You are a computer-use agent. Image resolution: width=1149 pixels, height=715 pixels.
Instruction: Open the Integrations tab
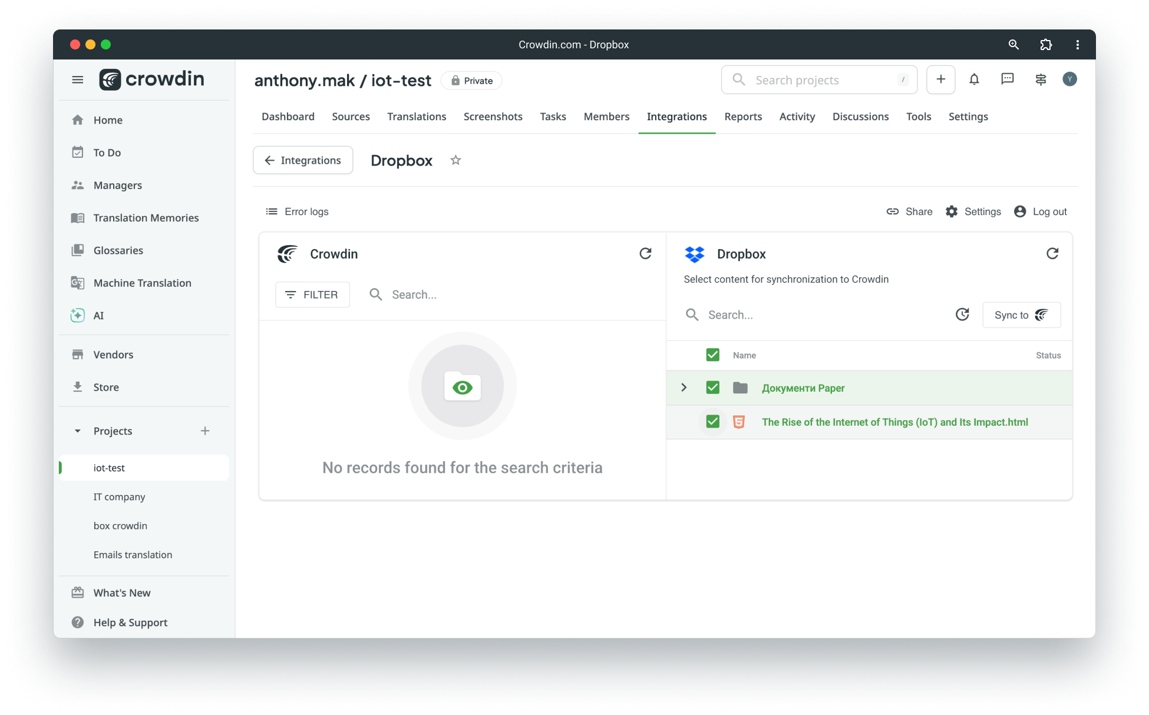[x=676, y=117]
